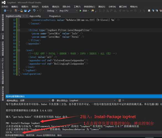Click the New Project toolbar icon
Viewport: 162px width, 138px height.
16,11
